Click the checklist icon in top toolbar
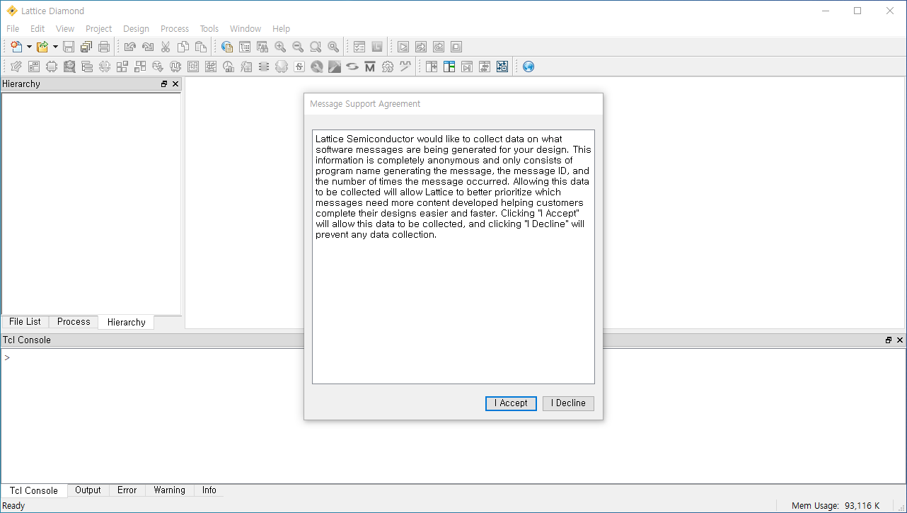The image size is (907, 513). 359,47
